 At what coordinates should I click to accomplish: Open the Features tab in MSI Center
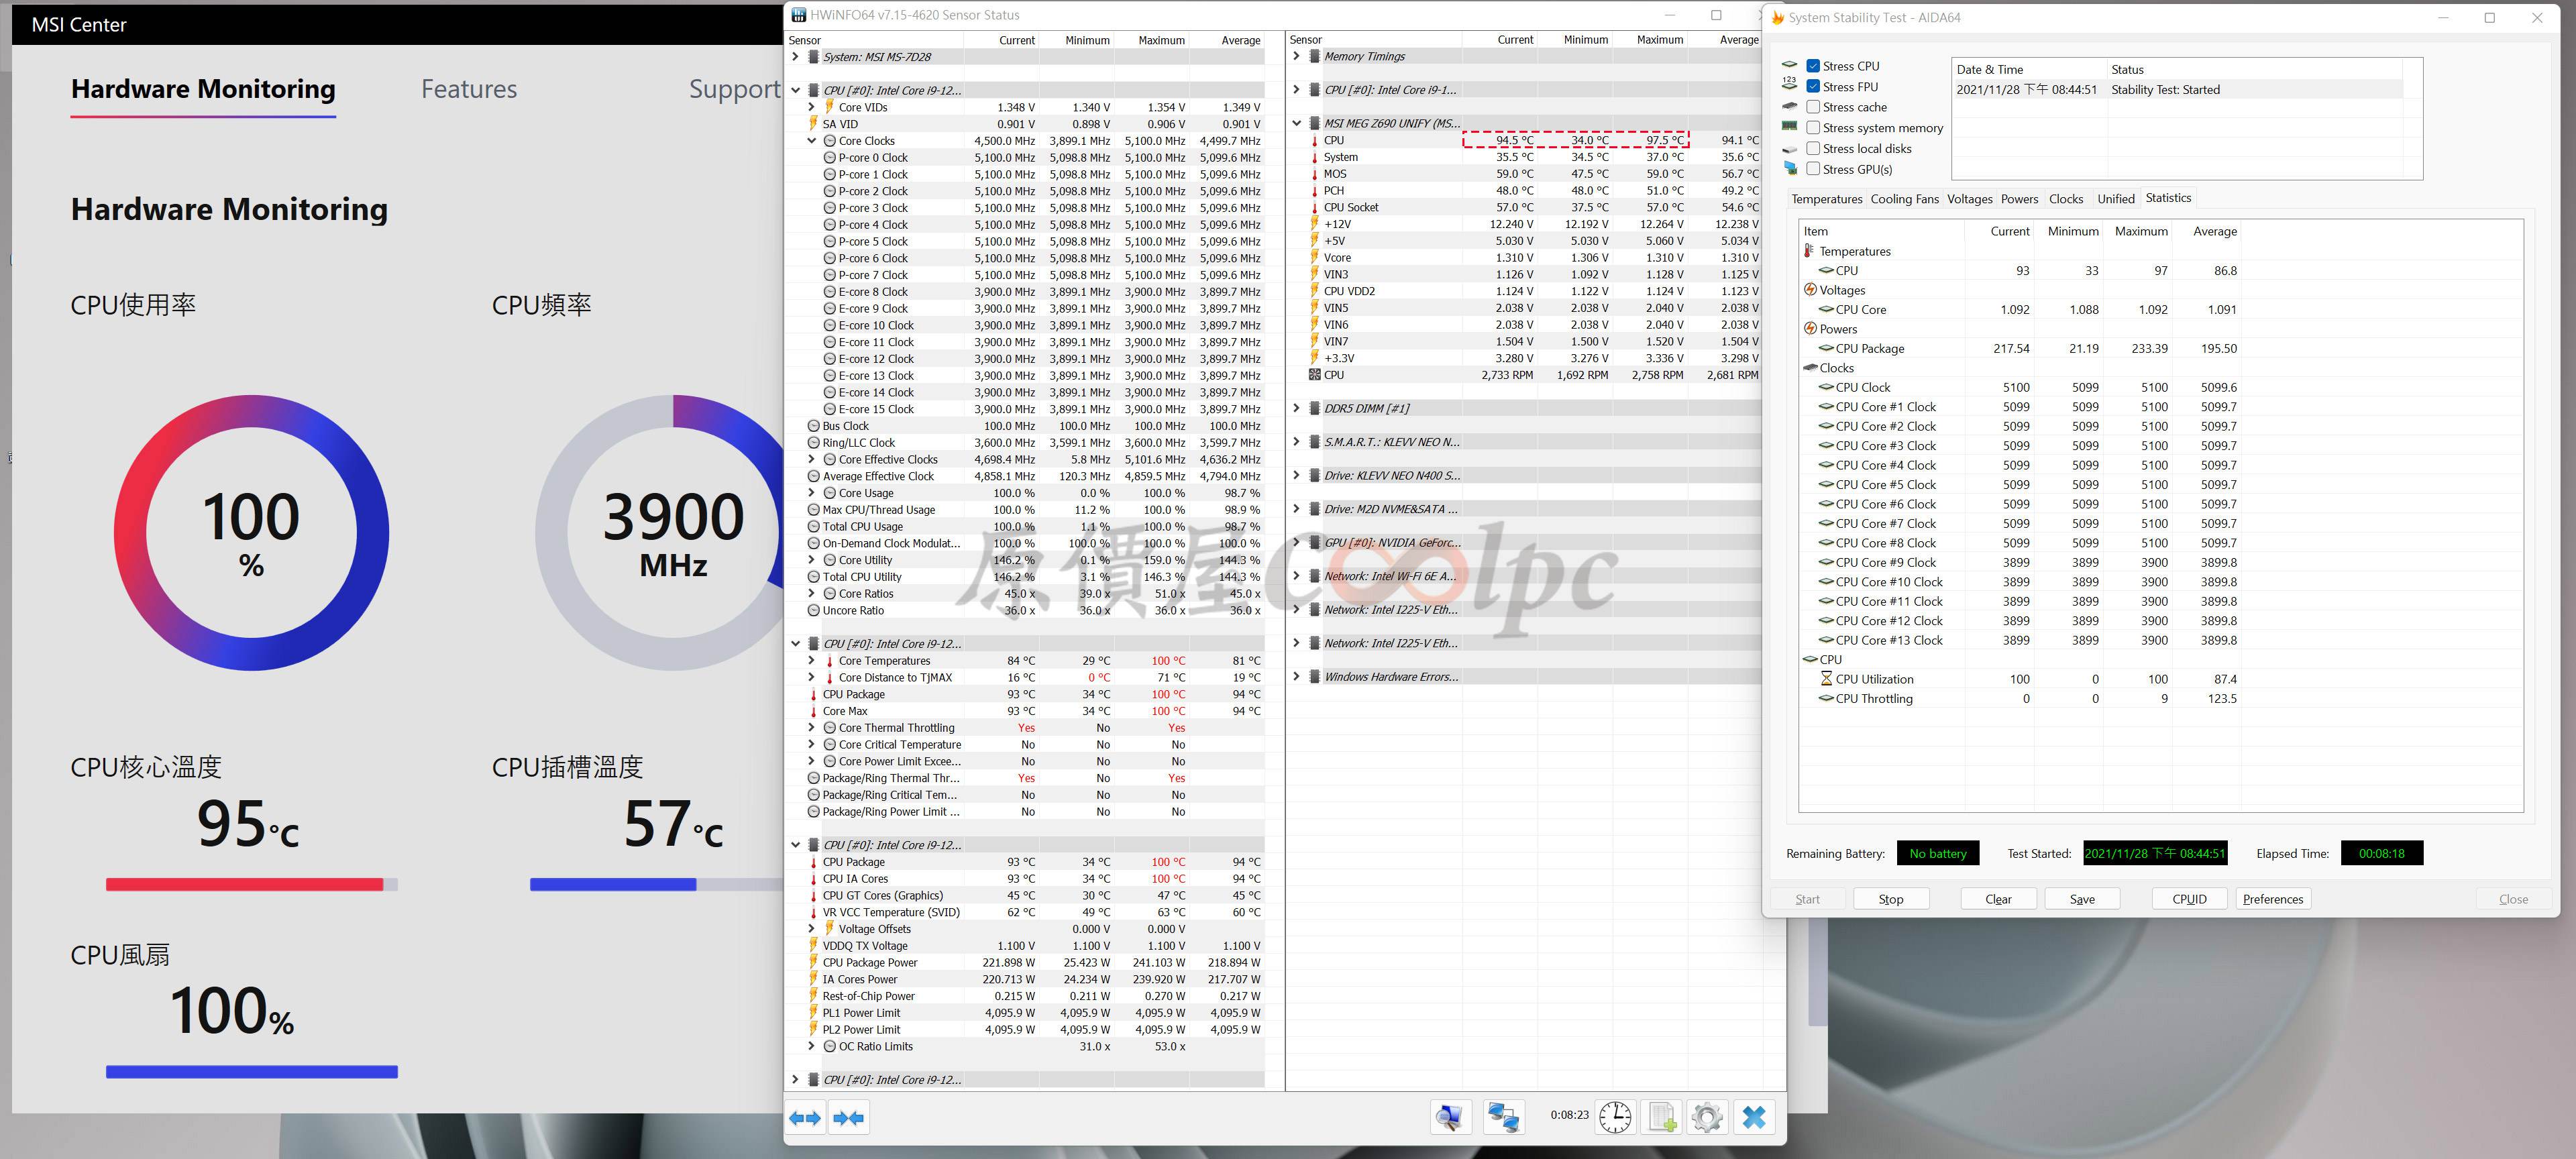pyautogui.click(x=469, y=89)
